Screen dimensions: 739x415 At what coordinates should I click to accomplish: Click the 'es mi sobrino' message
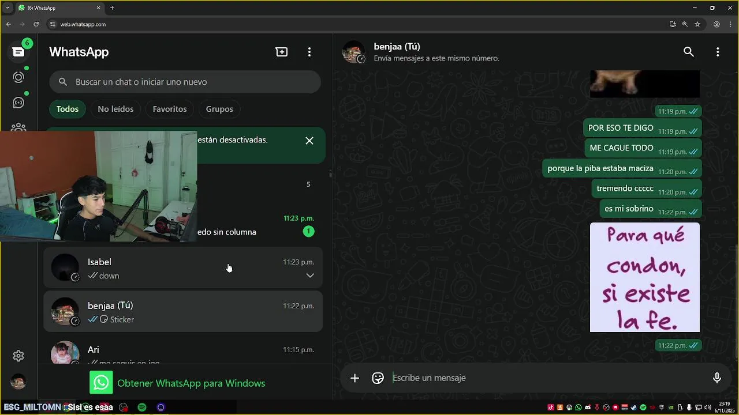651,209
